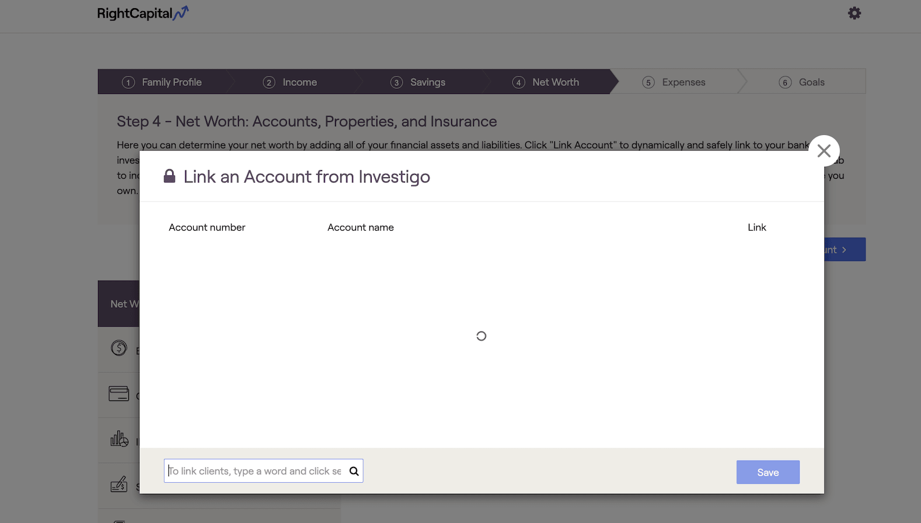Save the linked accounts

(x=768, y=472)
